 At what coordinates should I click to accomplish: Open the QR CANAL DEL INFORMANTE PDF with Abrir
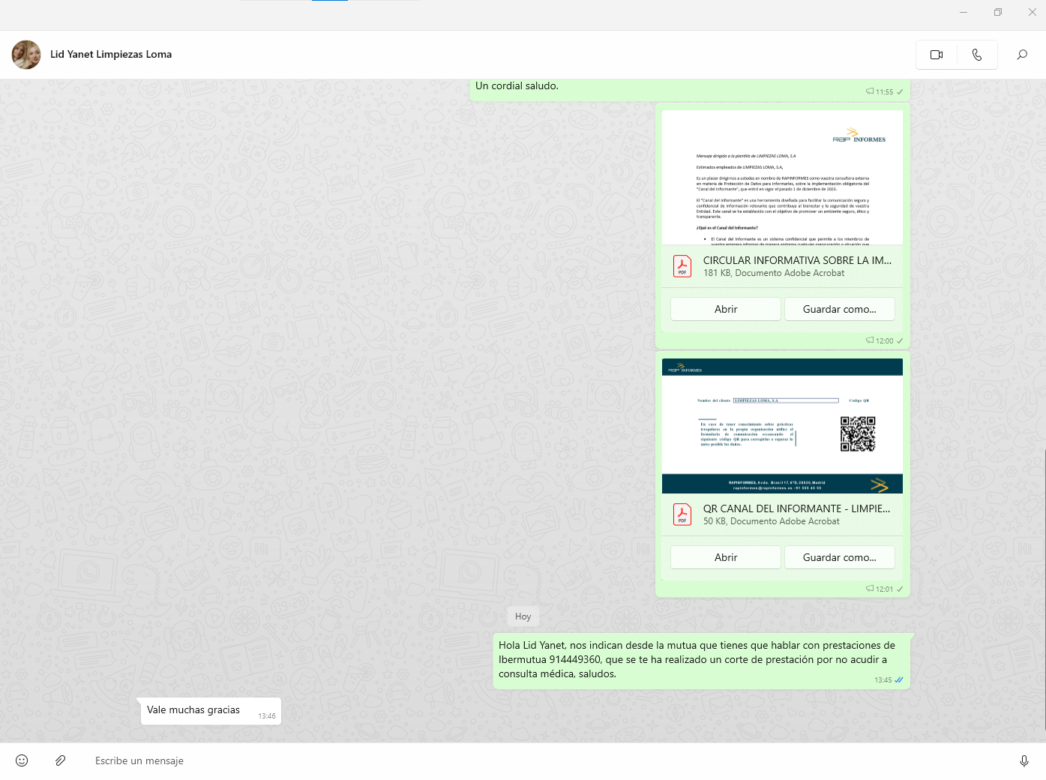(725, 557)
